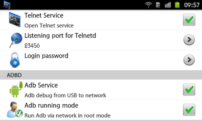
Task: Click the blue padlock Login password icon
Action: [x=14, y=60]
